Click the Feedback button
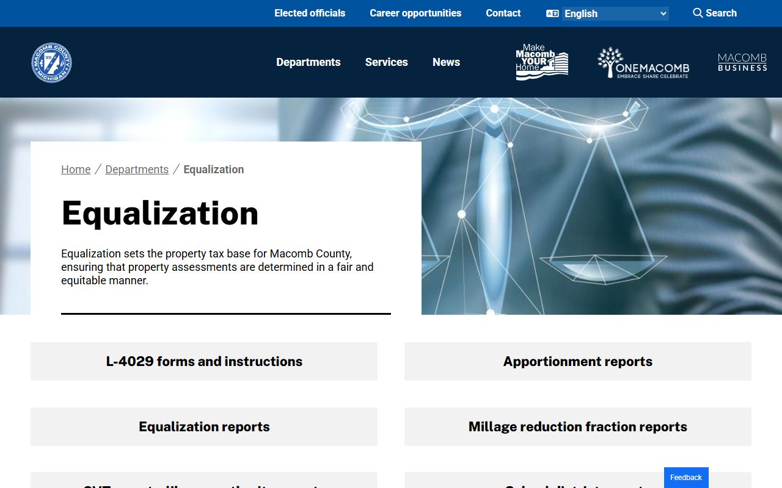 point(686,478)
